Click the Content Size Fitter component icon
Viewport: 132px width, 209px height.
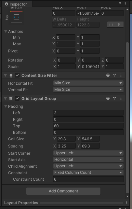pos(11,75)
